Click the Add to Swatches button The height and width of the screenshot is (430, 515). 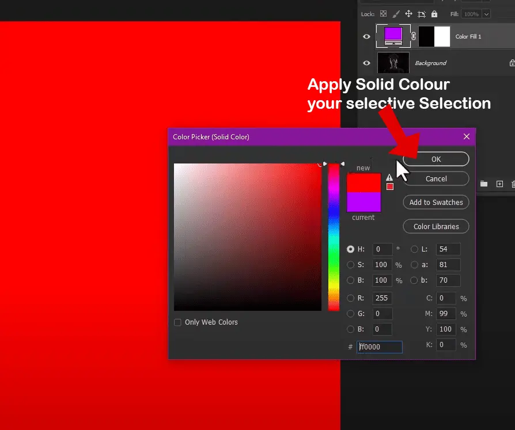click(x=436, y=202)
